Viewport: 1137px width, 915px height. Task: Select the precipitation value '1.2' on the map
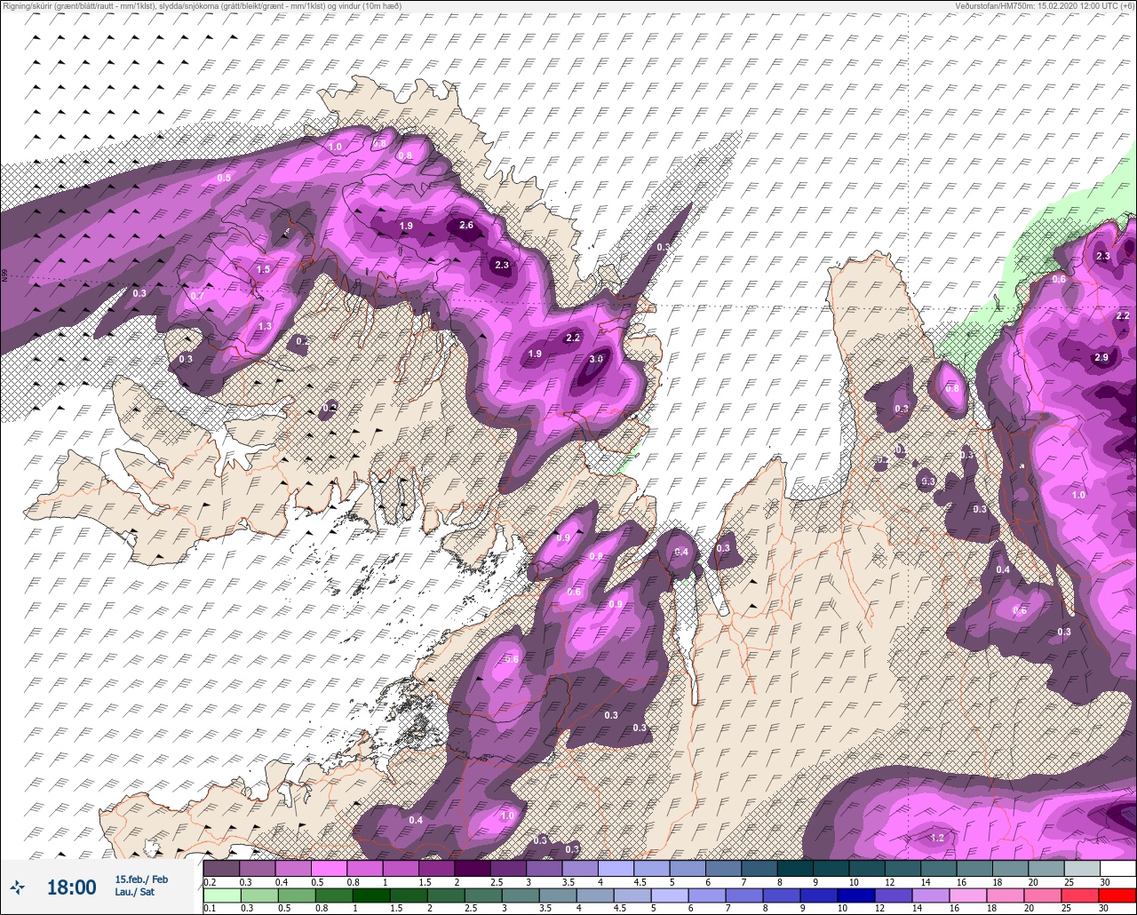point(937,838)
